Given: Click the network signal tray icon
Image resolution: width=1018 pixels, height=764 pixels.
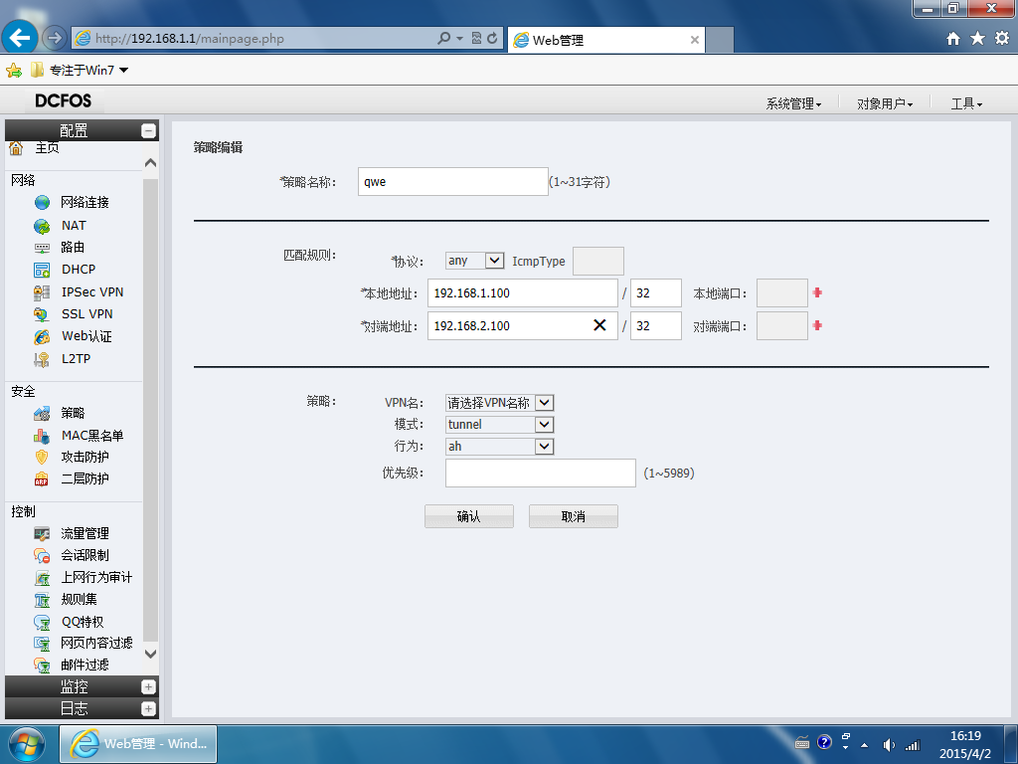Looking at the screenshot, I should 913,745.
